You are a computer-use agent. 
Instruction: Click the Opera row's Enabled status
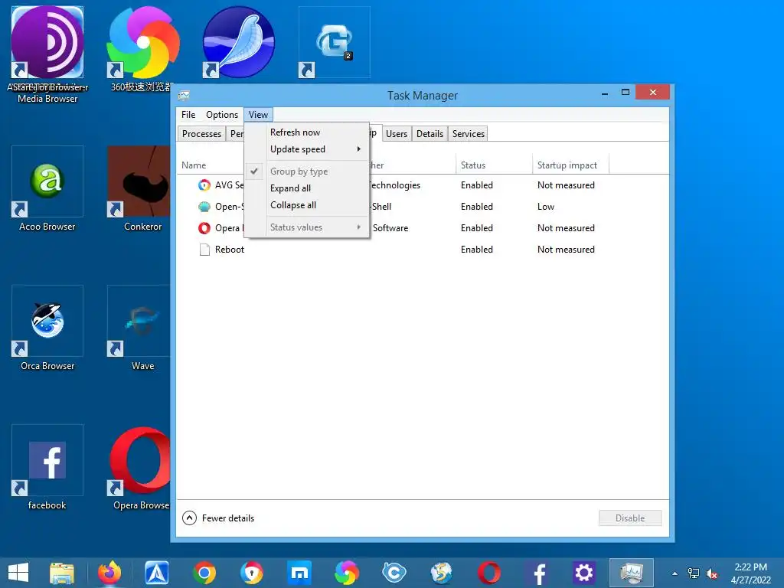[x=477, y=228]
